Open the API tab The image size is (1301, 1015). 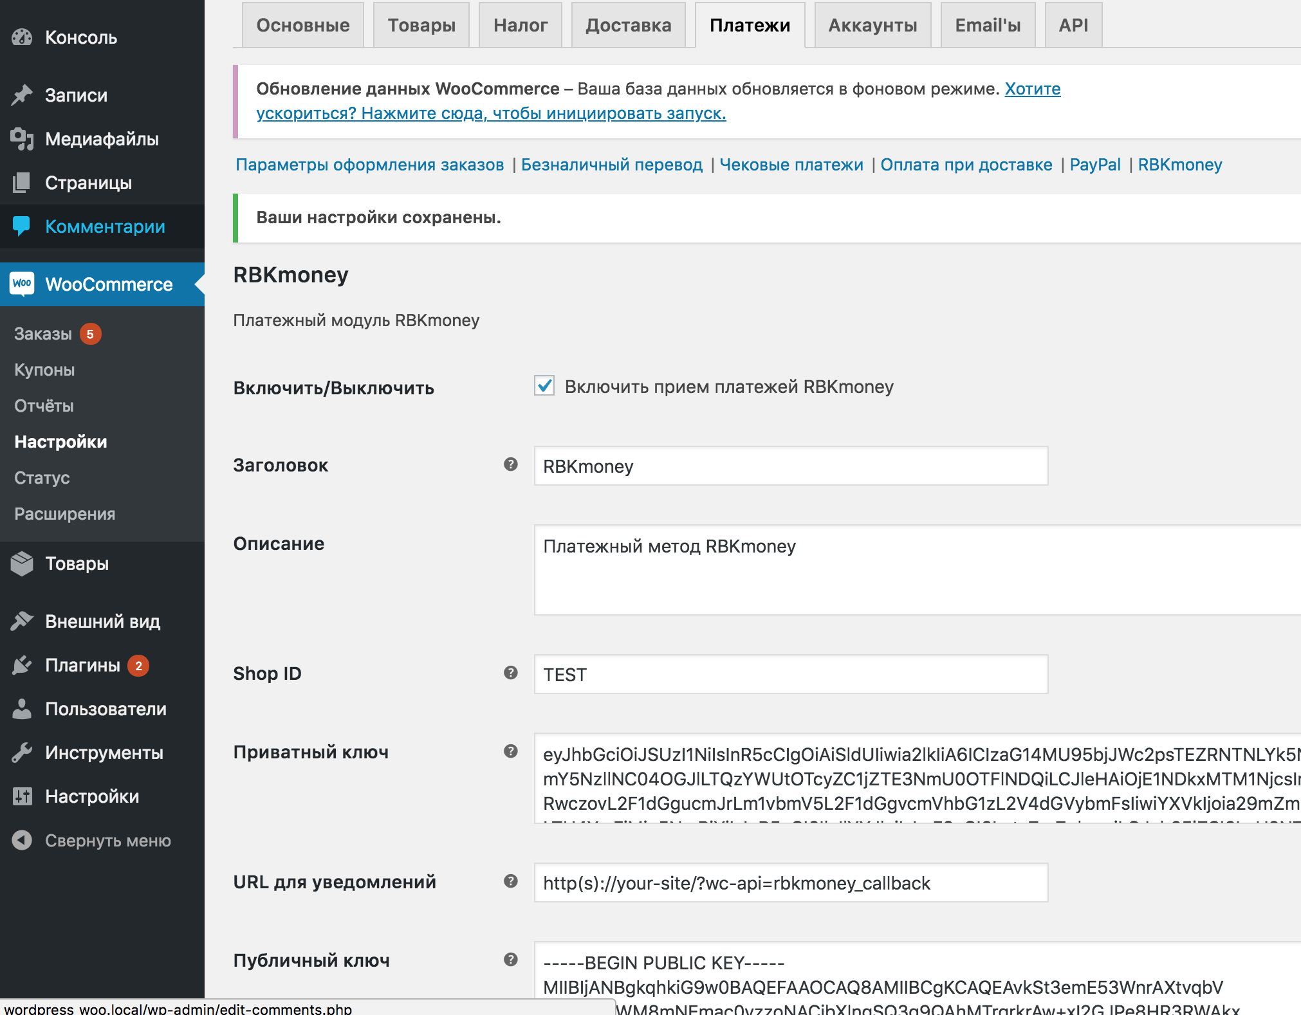pos(1074,25)
